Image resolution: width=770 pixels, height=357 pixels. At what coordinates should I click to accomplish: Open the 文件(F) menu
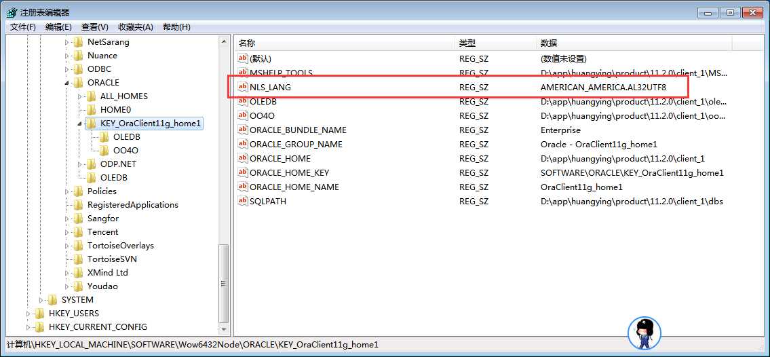point(23,27)
